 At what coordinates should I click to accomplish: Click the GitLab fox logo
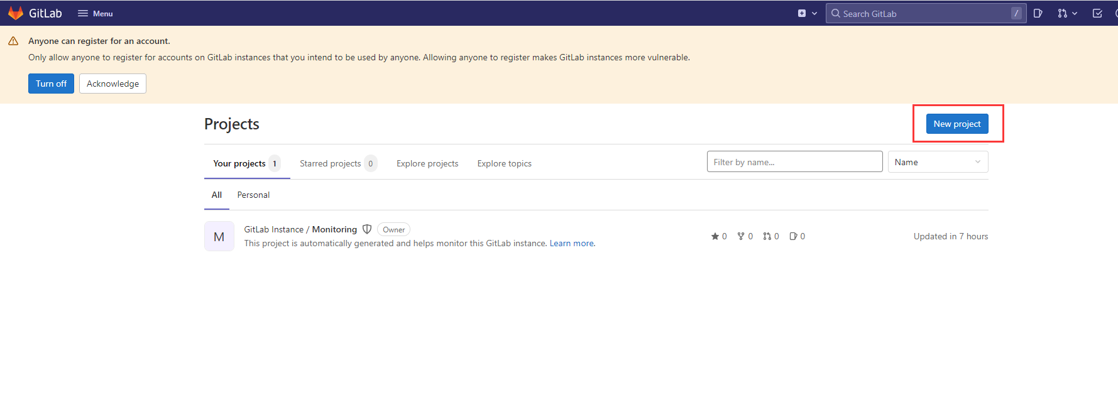(x=16, y=13)
